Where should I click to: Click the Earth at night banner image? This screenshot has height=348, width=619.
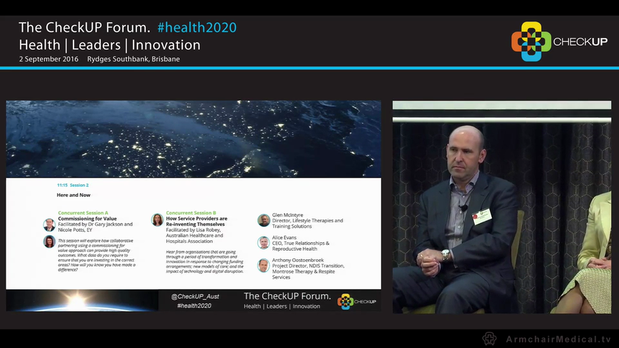(193, 139)
